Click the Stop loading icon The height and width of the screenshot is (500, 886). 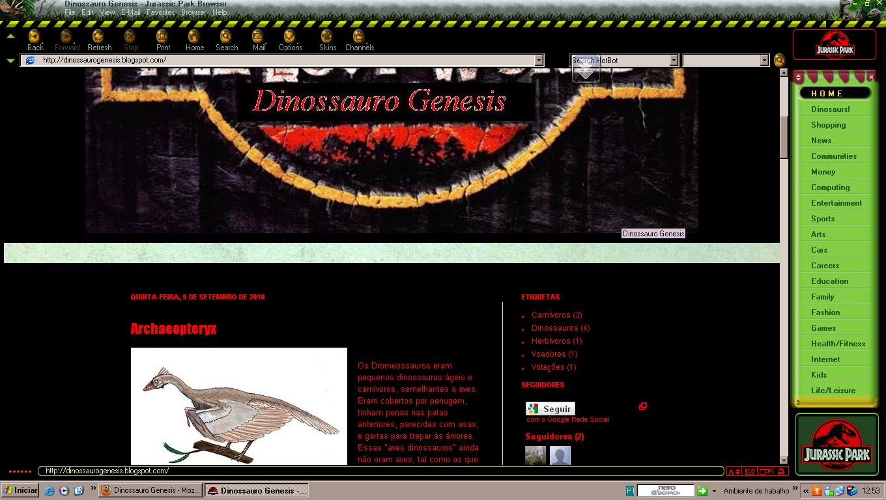(130, 40)
